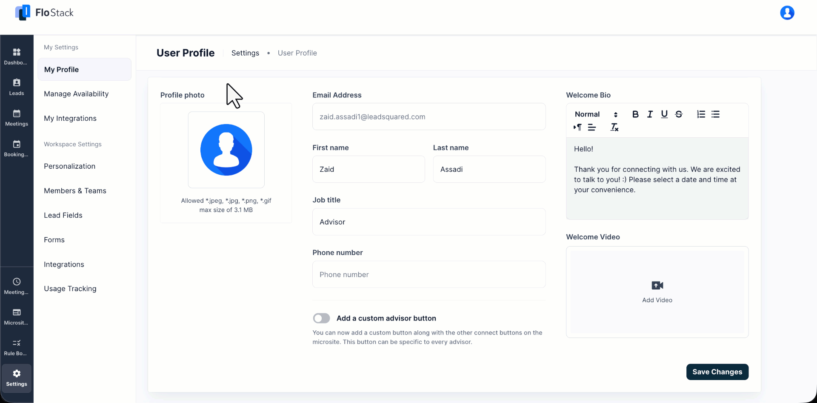Image resolution: width=817 pixels, height=403 pixels.
Task: Click the Email Address field
Action: pos(429,116)
